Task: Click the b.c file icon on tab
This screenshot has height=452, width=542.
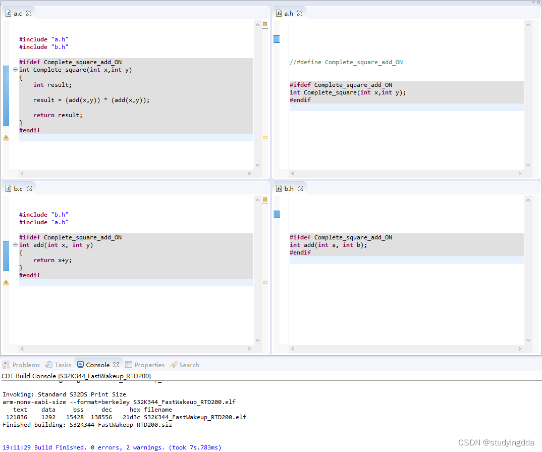Action: 8,188
